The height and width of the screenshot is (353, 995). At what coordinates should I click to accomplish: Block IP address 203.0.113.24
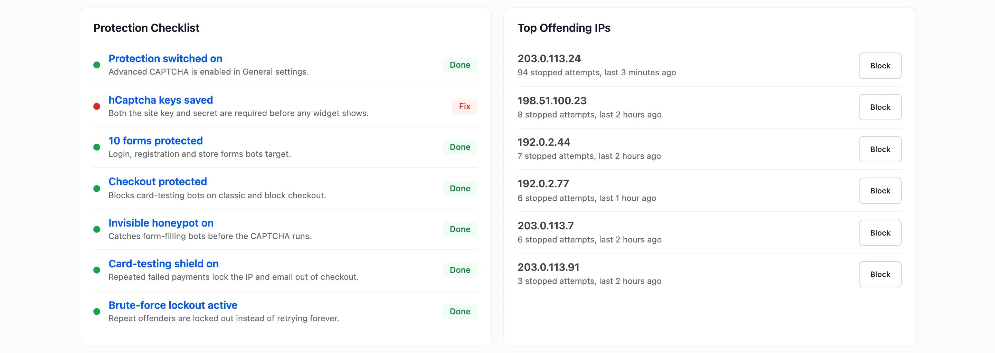tap(880, 66)
